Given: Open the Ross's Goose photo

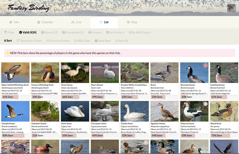Looking at the screenshot, I should 105,73.
